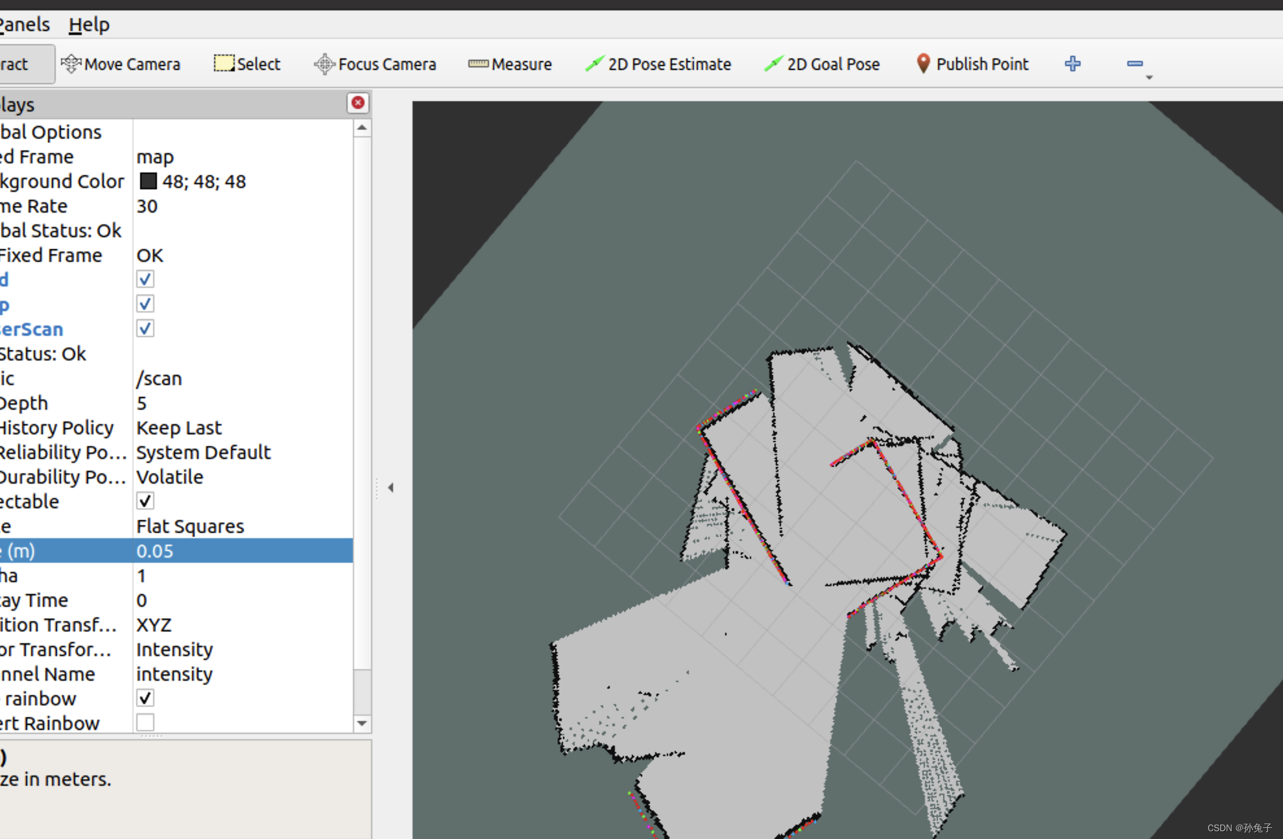This screenshot has width=1283, height=839.
Task: Click 2D Pose Estimate tool
Action: pos(658,64)
